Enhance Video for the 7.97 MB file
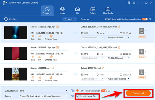 [x=51, y=38]
